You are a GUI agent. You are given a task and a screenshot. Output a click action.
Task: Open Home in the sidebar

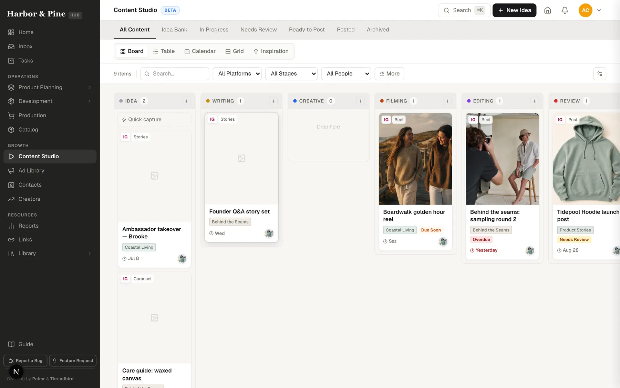click(50, 32)
